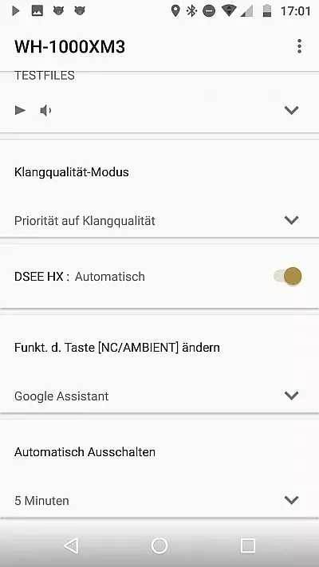The image size is (319, 567).
Task: Tap the speaker volume icon
Action: [46, 110]
